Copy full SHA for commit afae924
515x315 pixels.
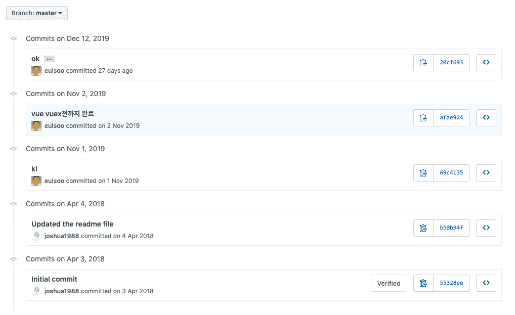click(x=423, y=118)
